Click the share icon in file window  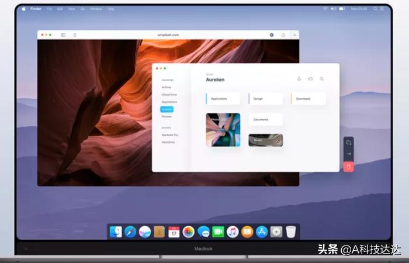299,78
